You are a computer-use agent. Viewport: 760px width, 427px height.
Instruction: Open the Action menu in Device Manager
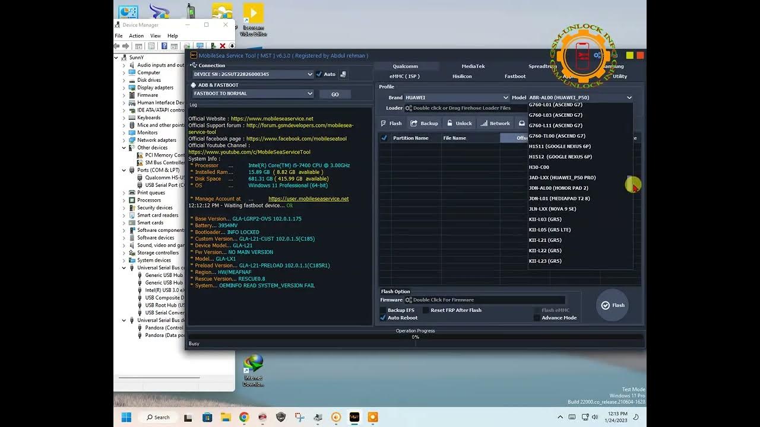(x=137, y=36)
